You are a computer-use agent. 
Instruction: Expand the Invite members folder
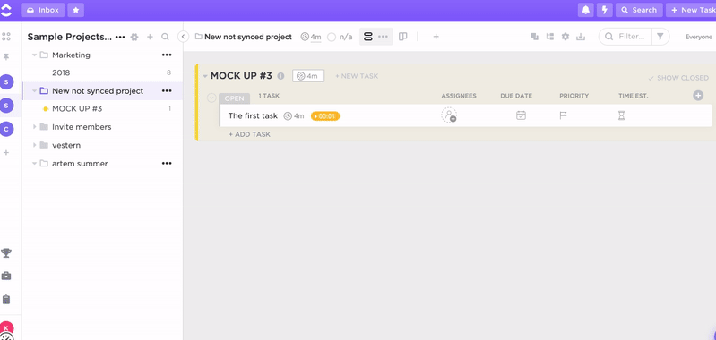pyautogui.click(x=34, y=127)
